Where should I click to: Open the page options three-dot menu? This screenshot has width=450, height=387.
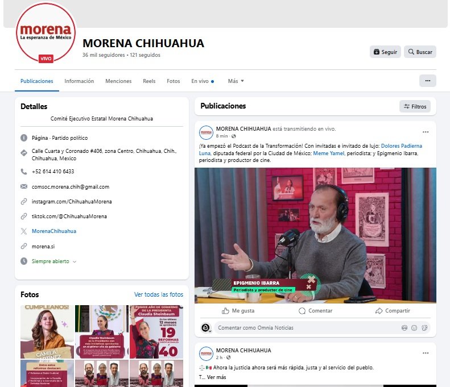427,81
